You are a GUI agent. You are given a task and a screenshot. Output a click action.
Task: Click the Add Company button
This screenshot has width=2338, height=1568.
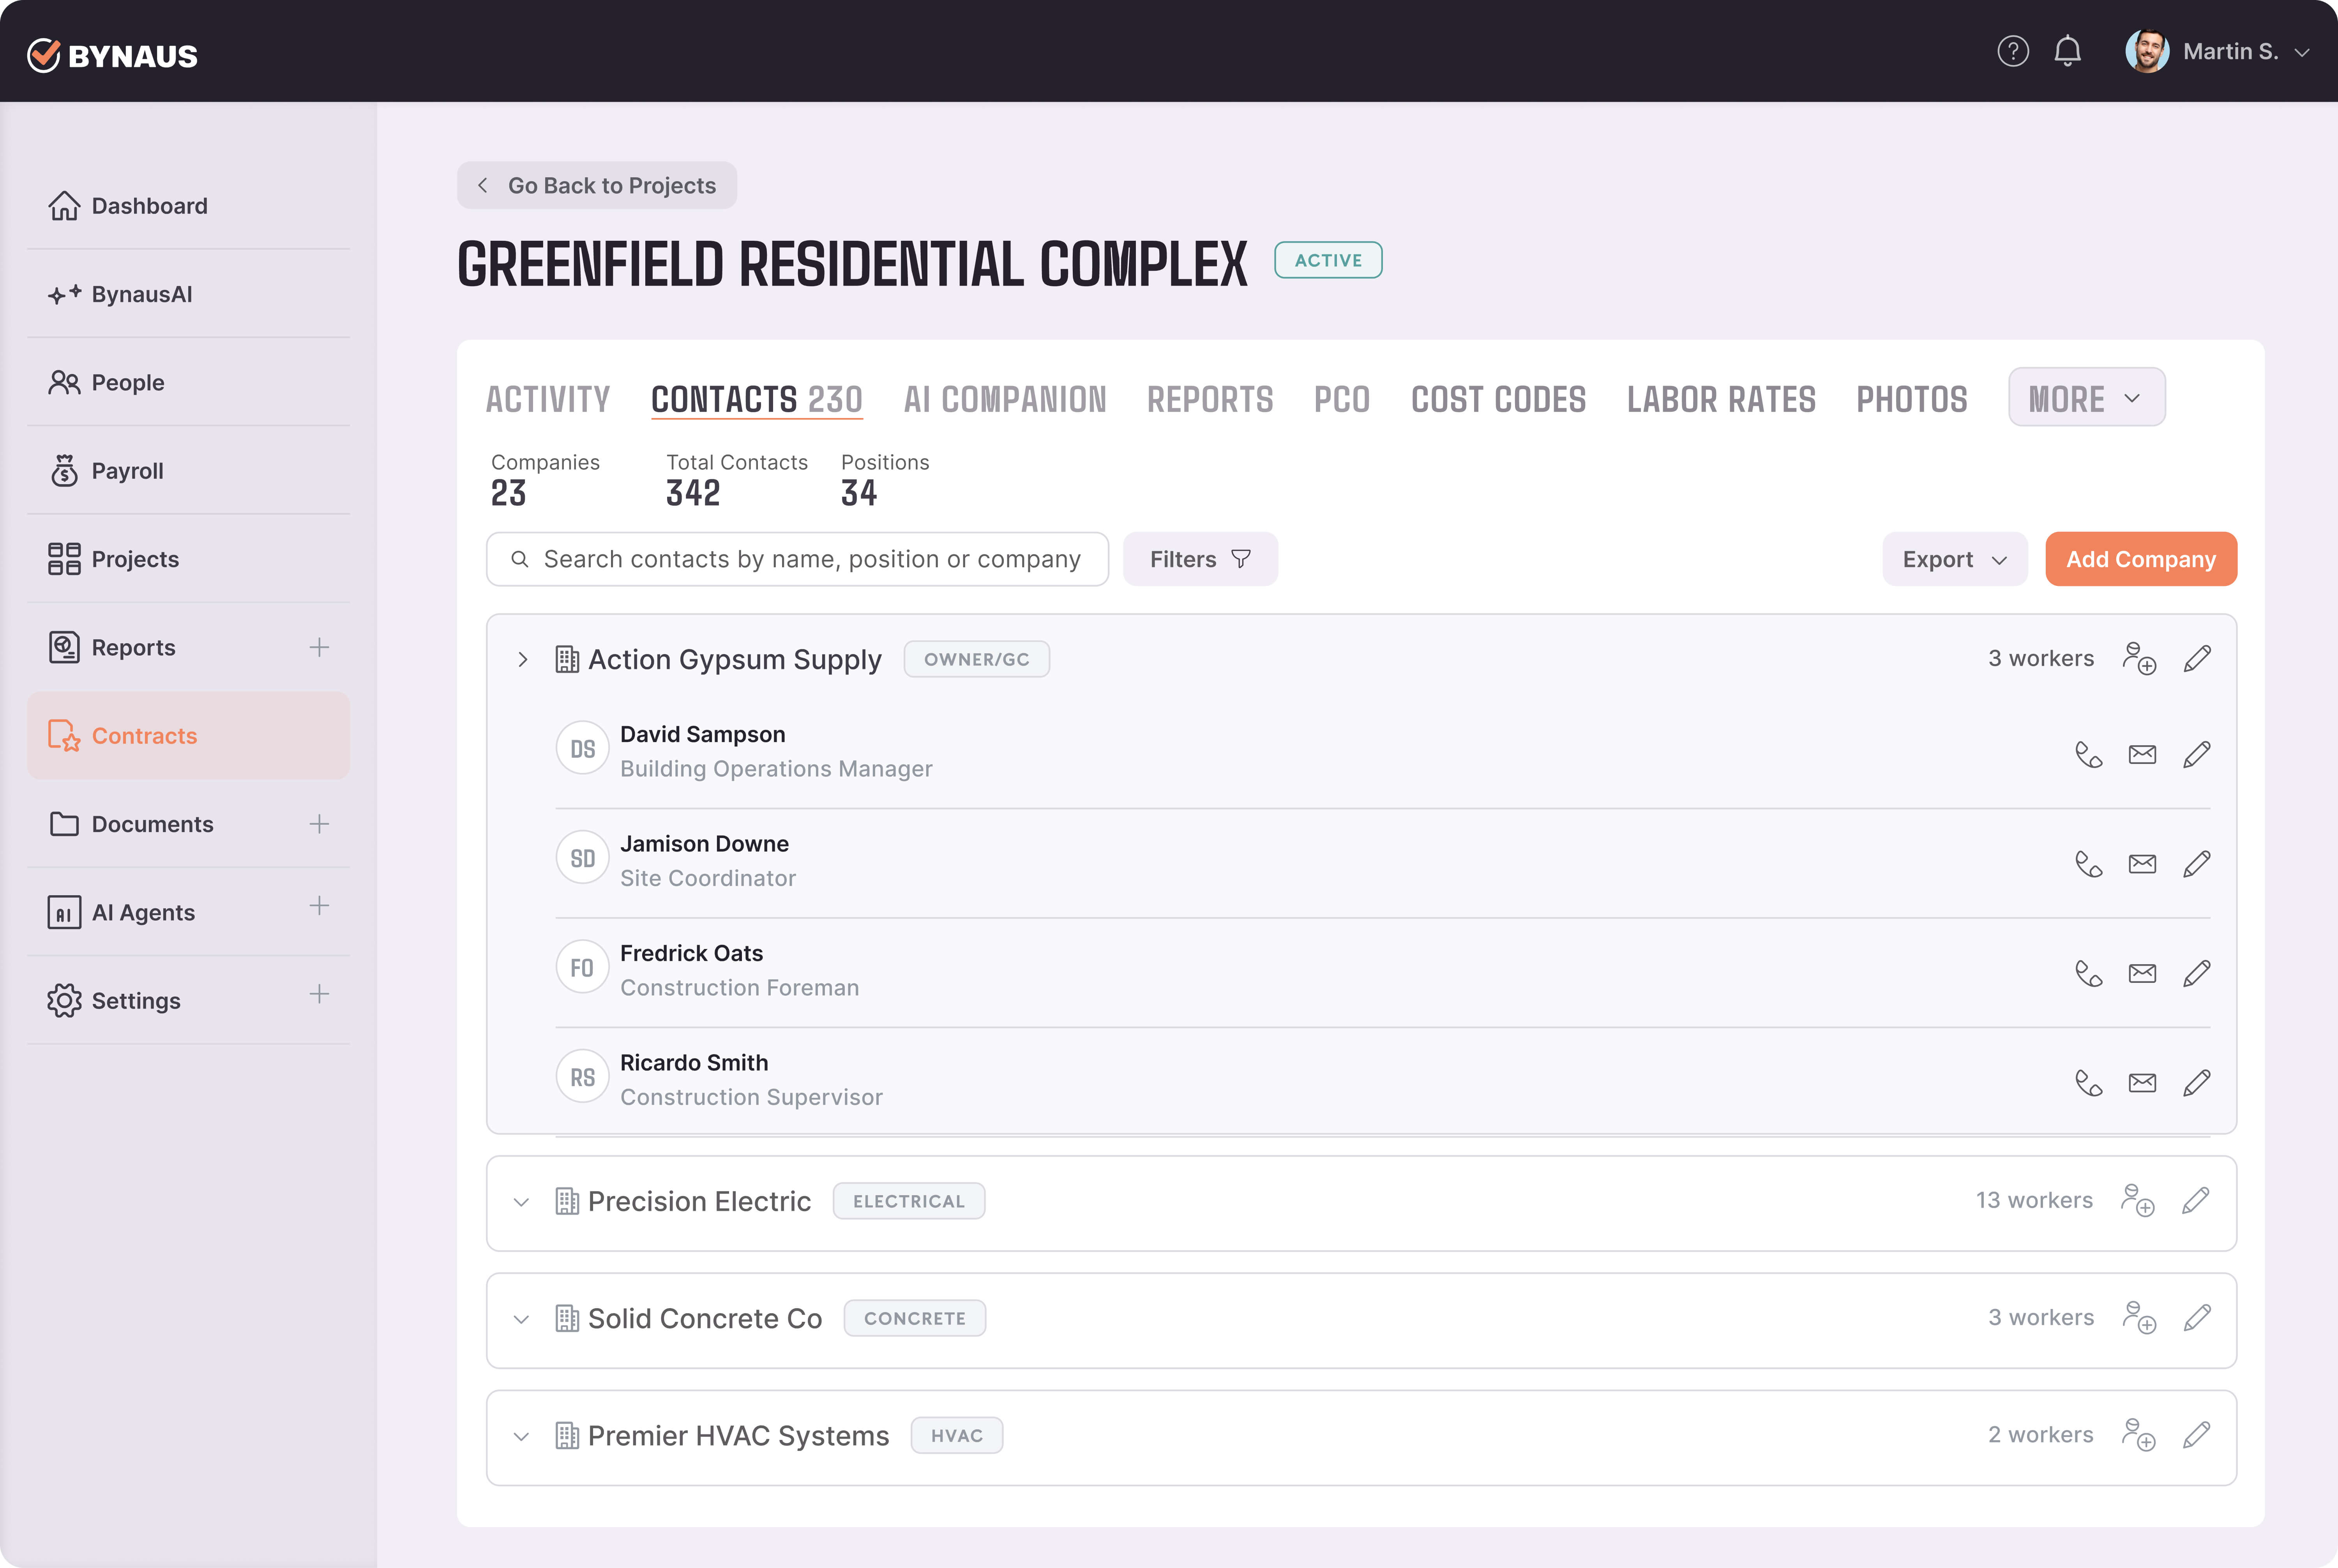[2140, 559]
